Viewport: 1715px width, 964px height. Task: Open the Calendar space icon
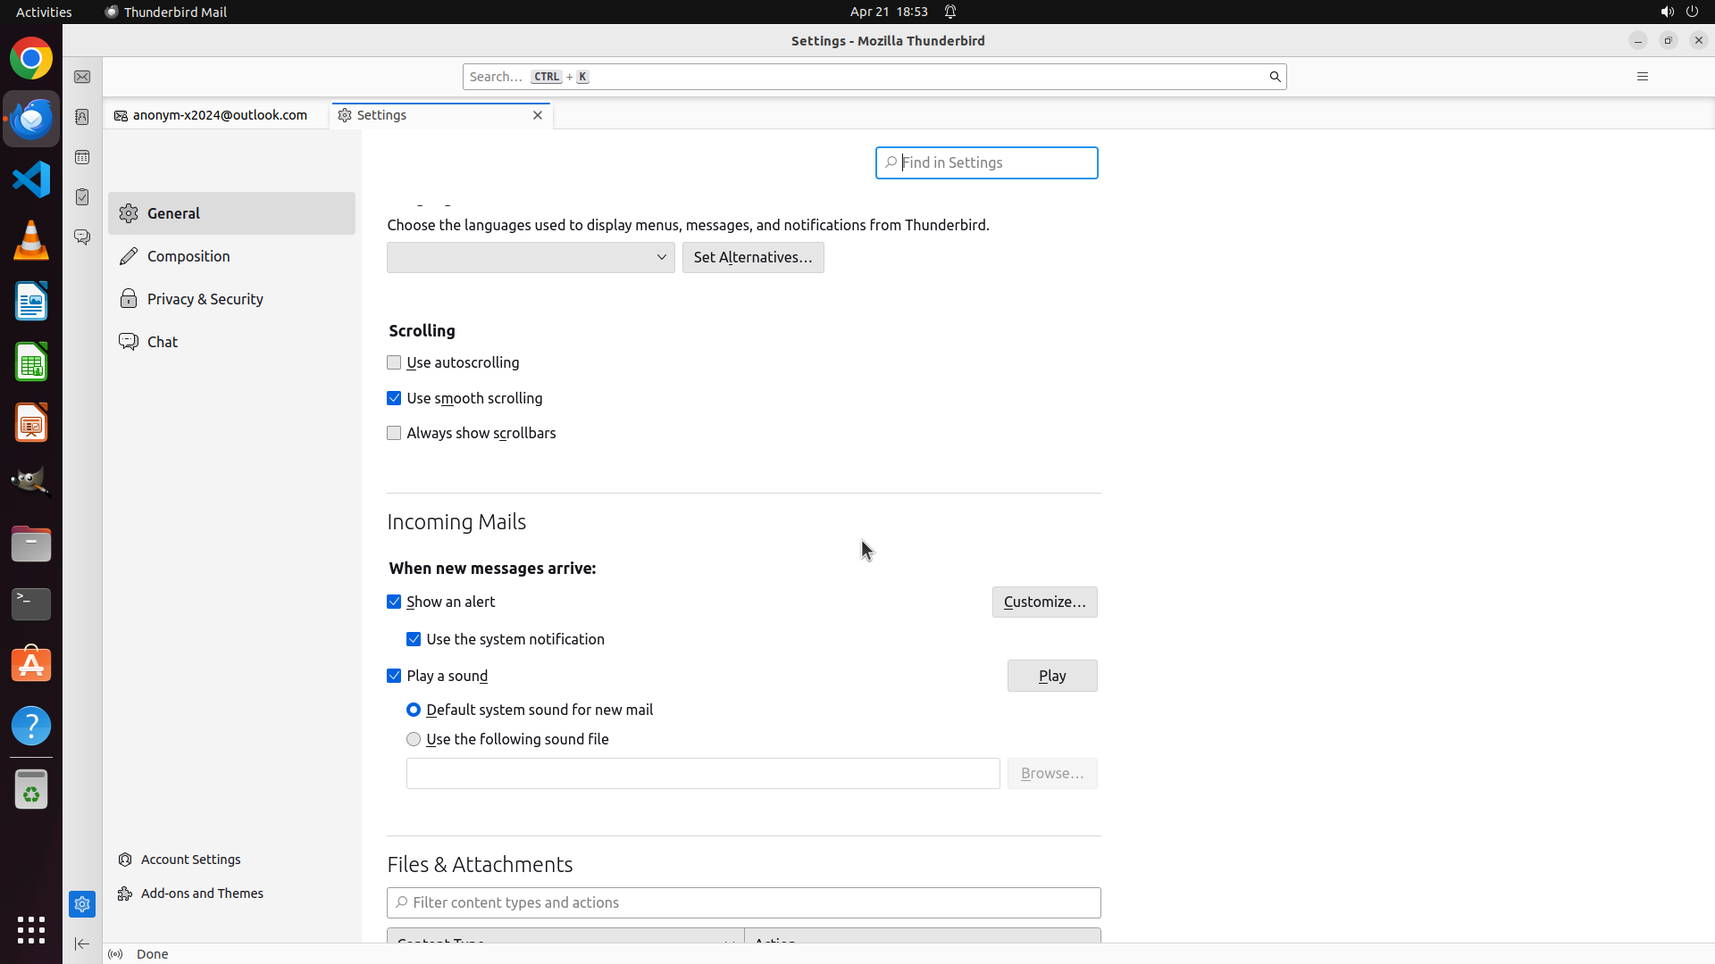click(82, 157)
